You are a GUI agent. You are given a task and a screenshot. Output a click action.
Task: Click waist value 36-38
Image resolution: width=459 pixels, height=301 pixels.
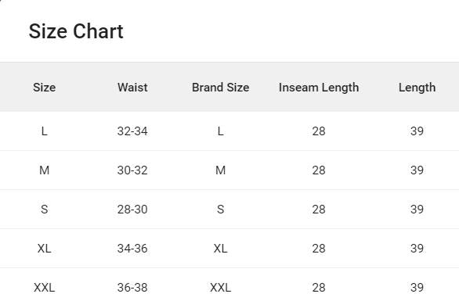132,288
